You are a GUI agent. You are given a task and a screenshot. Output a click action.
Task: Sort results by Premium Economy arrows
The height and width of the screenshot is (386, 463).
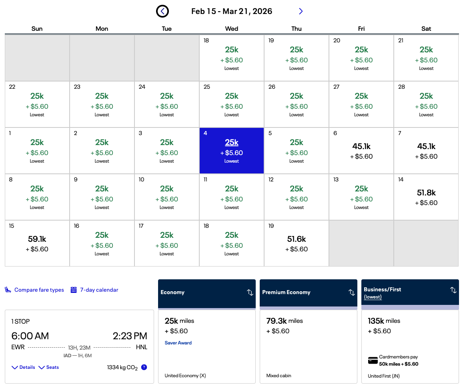[x=352, y=292]
